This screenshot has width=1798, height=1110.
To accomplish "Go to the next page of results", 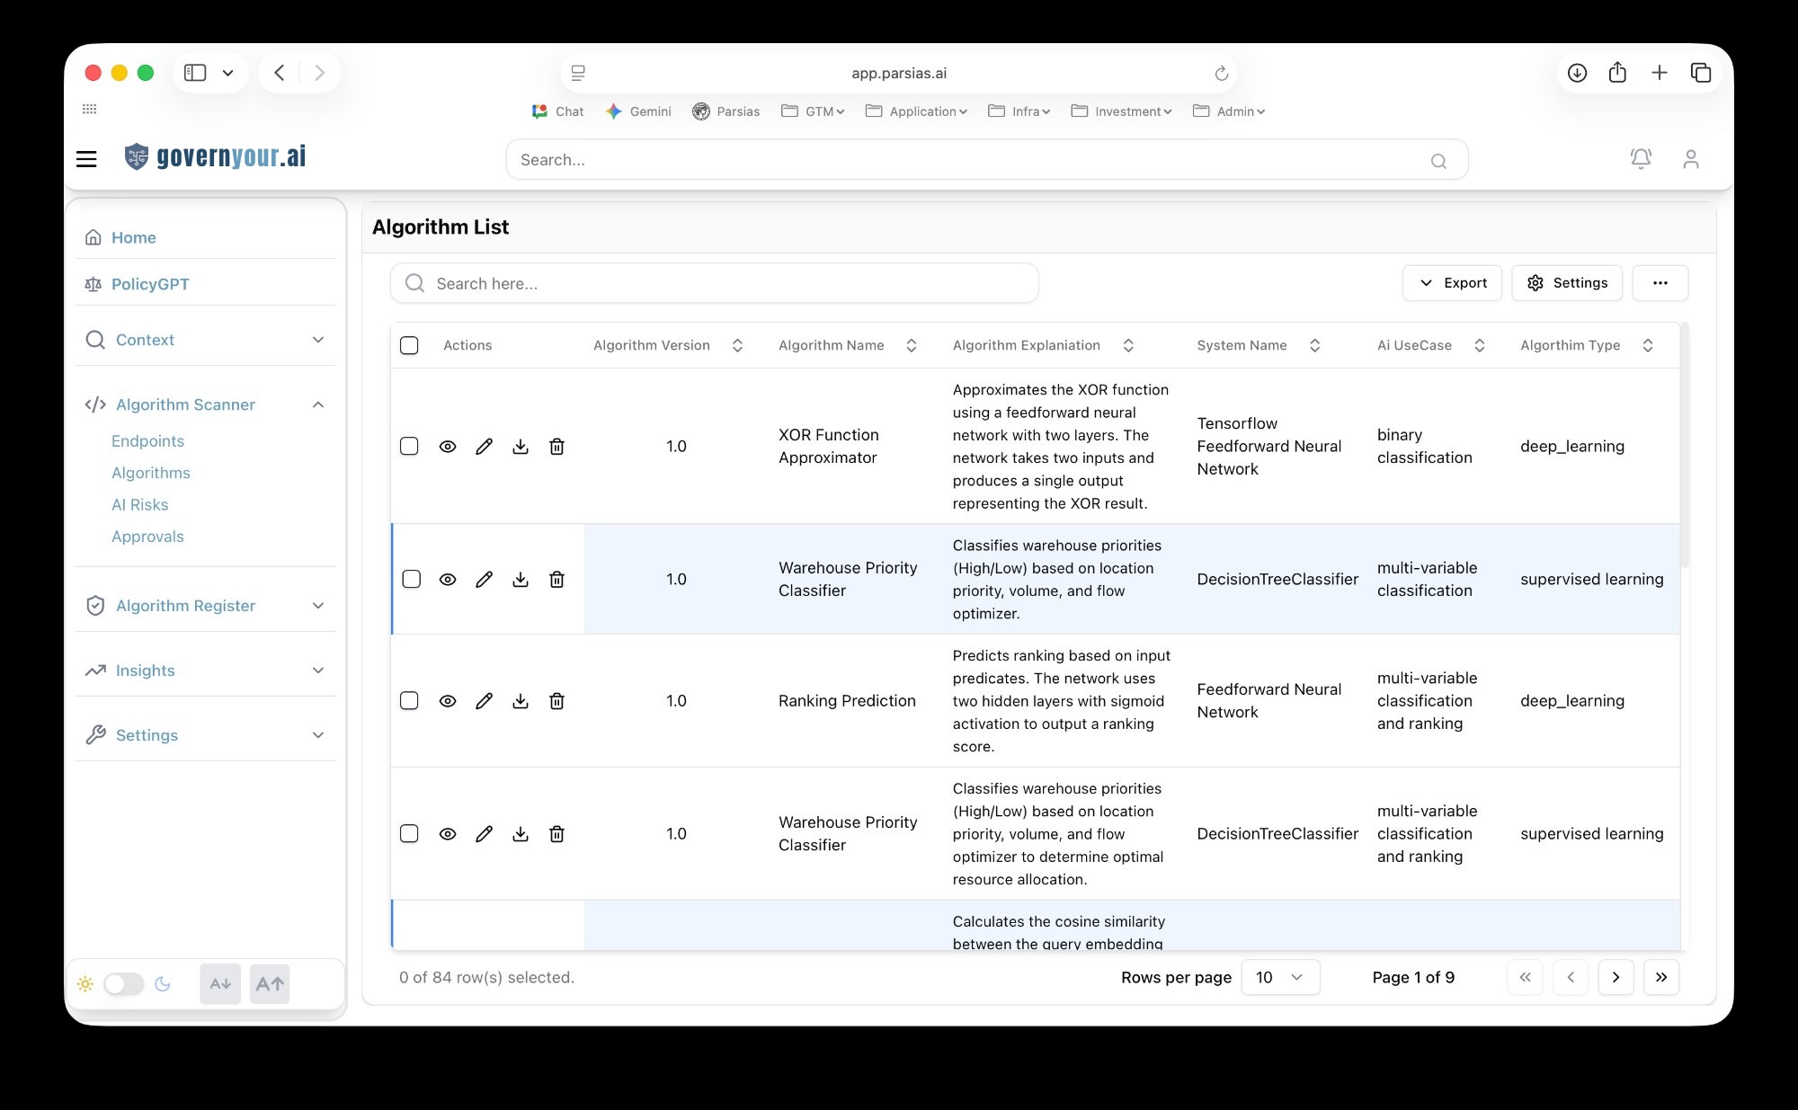I will point(1616,977).
